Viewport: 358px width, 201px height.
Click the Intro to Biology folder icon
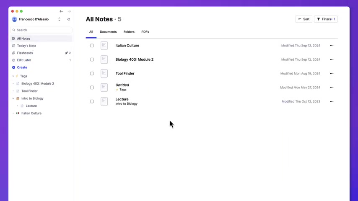point(18,98)
